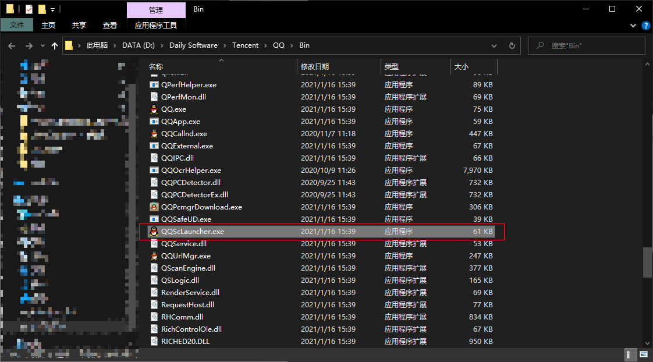Click the QQScLauncher.exe penguin icon
Image resolution: width=653 pixels, height=362 pixels.
point(154,231)
